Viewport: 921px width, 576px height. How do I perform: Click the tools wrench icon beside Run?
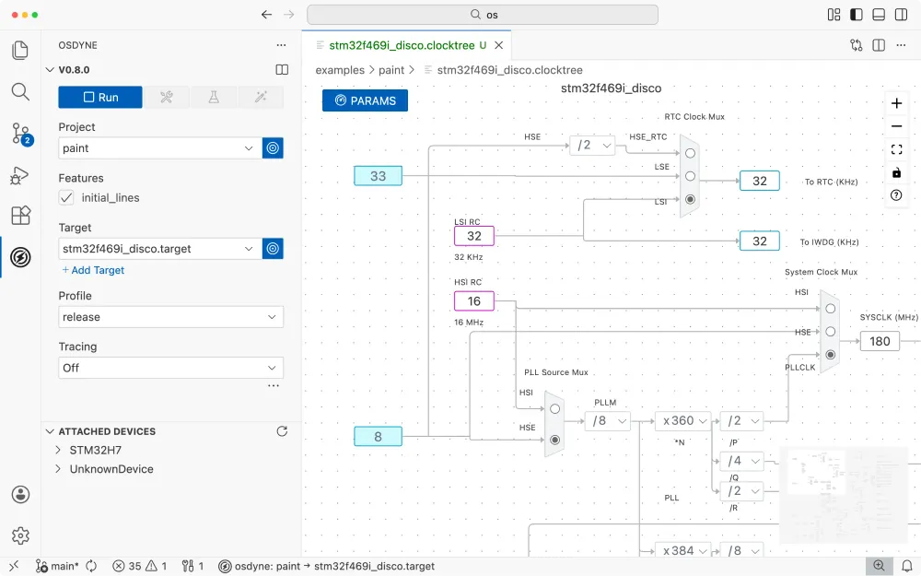(166, 97)
